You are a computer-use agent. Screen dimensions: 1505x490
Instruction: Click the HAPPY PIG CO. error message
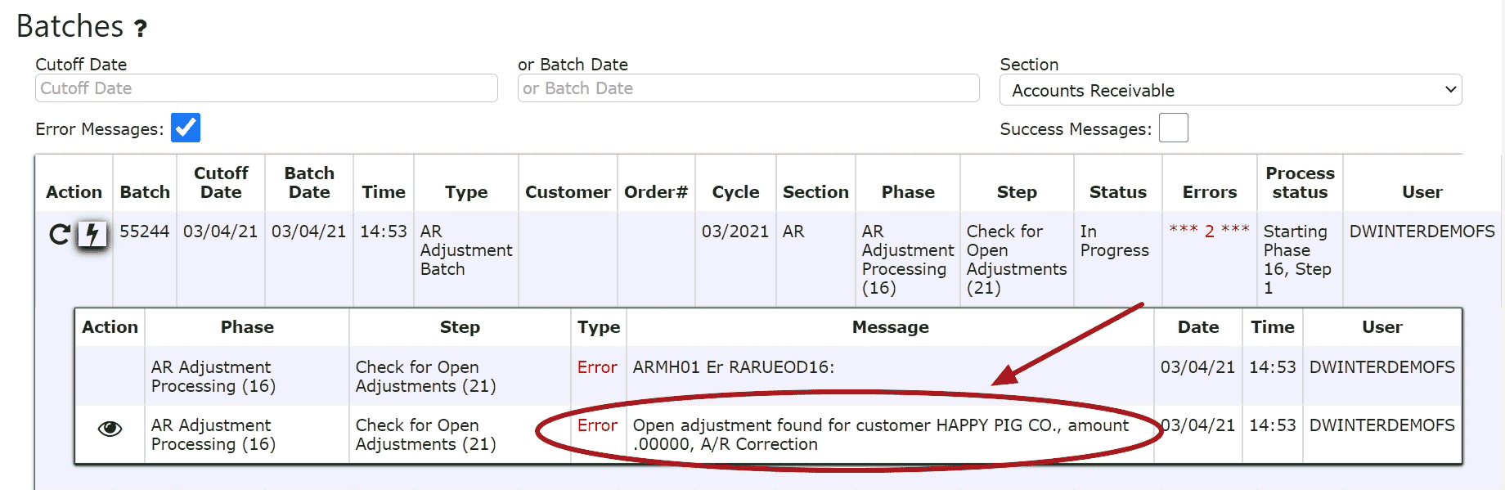(x=880, y=434)
